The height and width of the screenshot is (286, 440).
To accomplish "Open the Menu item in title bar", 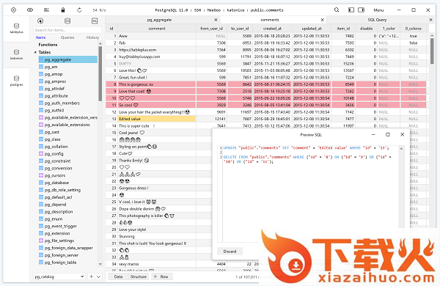I will click(378, 10).
